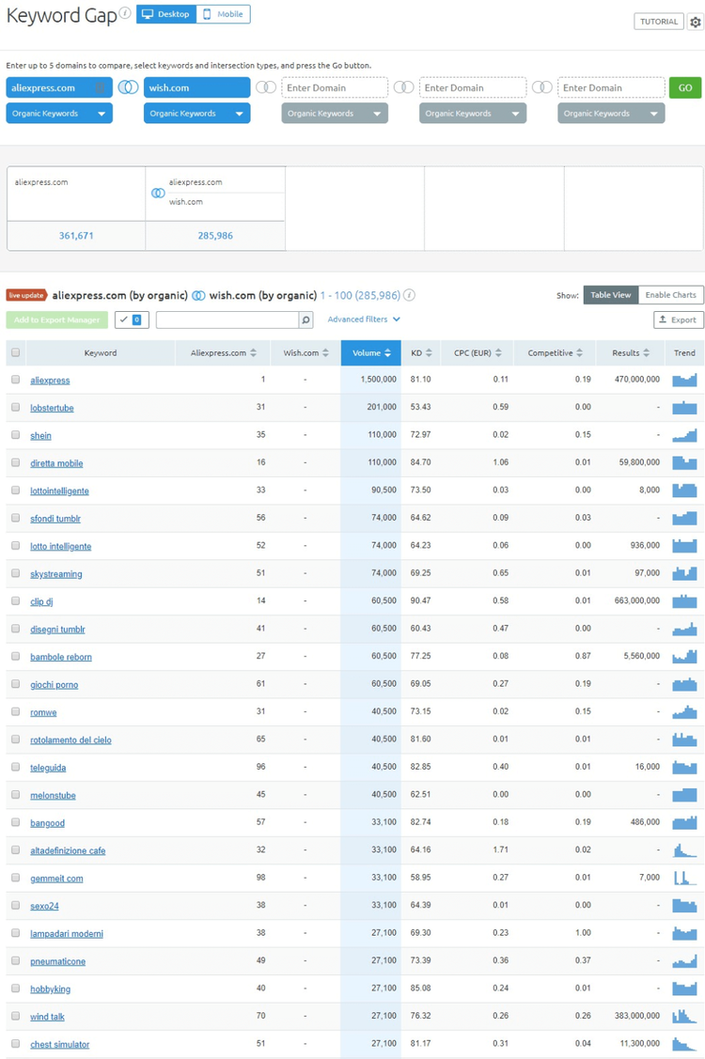Check the box for diretta mobile row
Image resolution: width=705 pixels, height=1059 pixels.
16,462
